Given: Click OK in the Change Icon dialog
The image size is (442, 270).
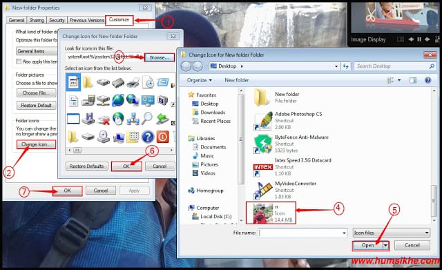Looking at the screenshot, I should 126,166.
